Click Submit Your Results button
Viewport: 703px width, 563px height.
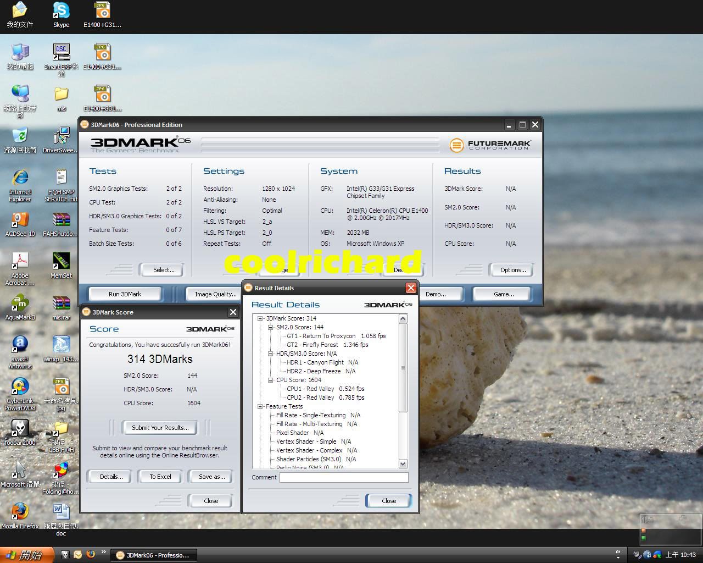[160, 428]
